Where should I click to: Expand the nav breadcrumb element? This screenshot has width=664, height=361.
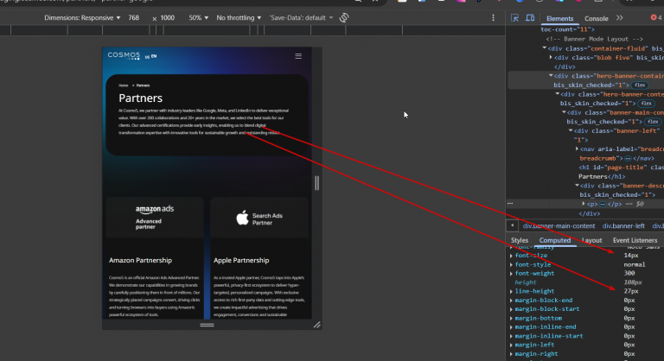point(578,149)
